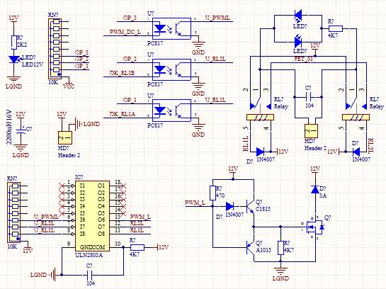
Task: Select the ULN2803A IC component body
Action: [x=92, y=216]
